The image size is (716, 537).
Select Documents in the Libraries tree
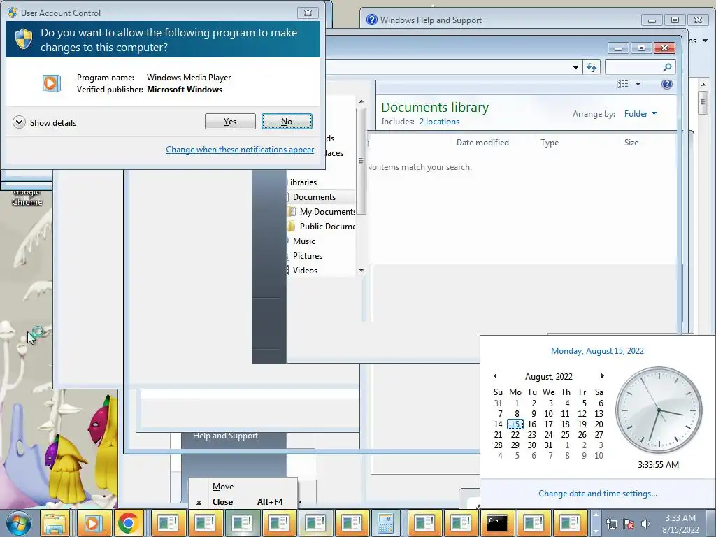coord(314,196)
